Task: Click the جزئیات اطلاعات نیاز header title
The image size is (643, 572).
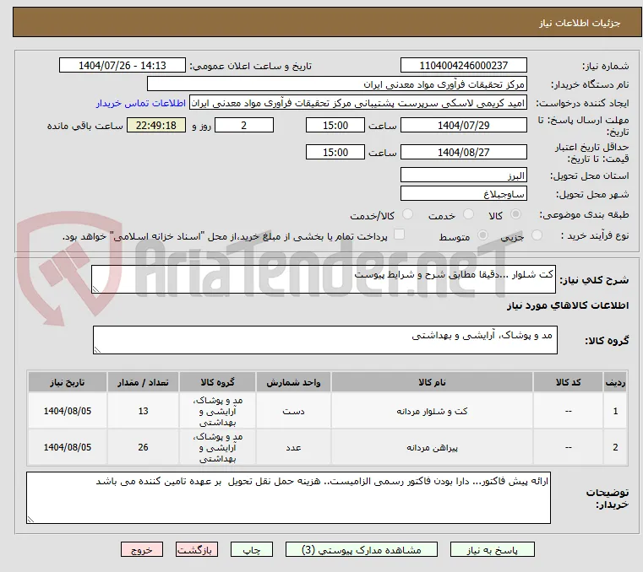Action: (580, 23)
